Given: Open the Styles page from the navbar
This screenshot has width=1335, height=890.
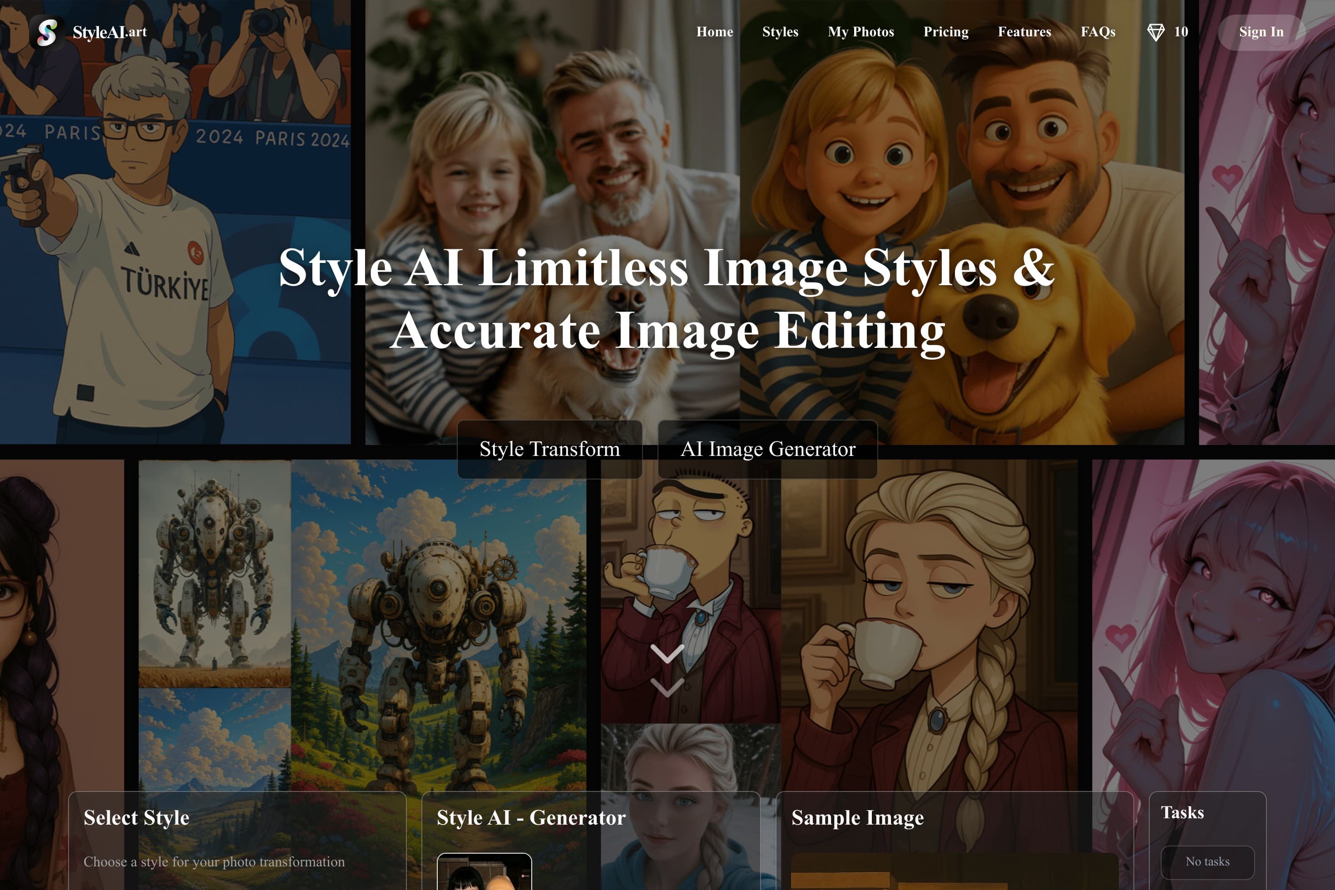Looking at the screenshot, I should pos(780,32).
